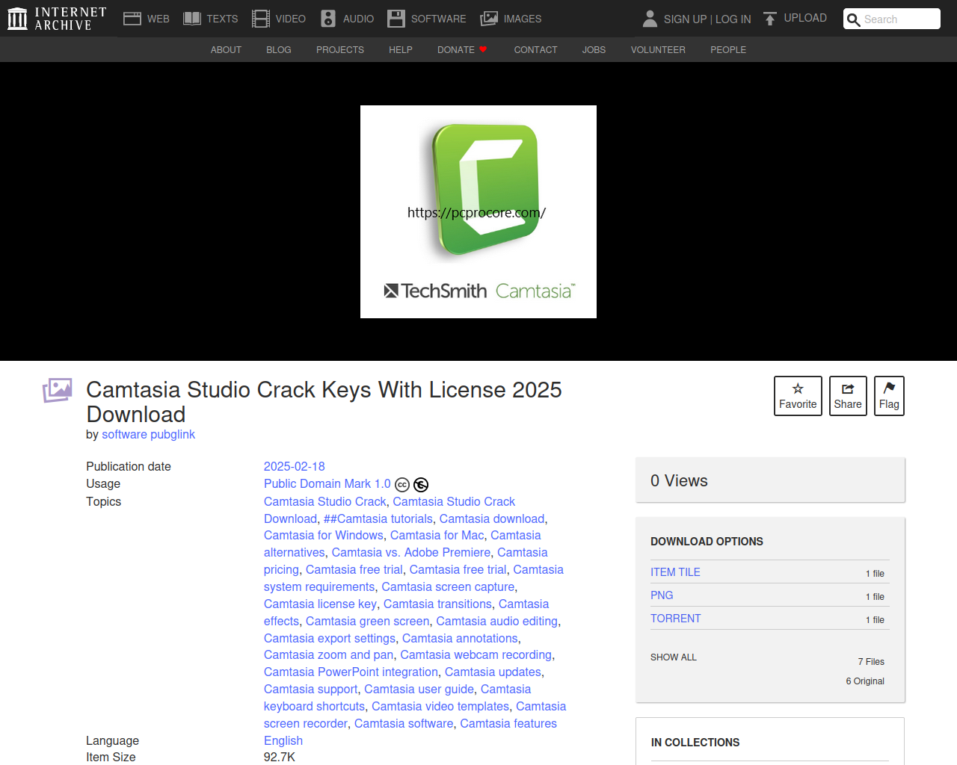This screenshot has width=957, height=765.
Task: Flag this item
Action: pyautogui.click(x=889, y=396)
